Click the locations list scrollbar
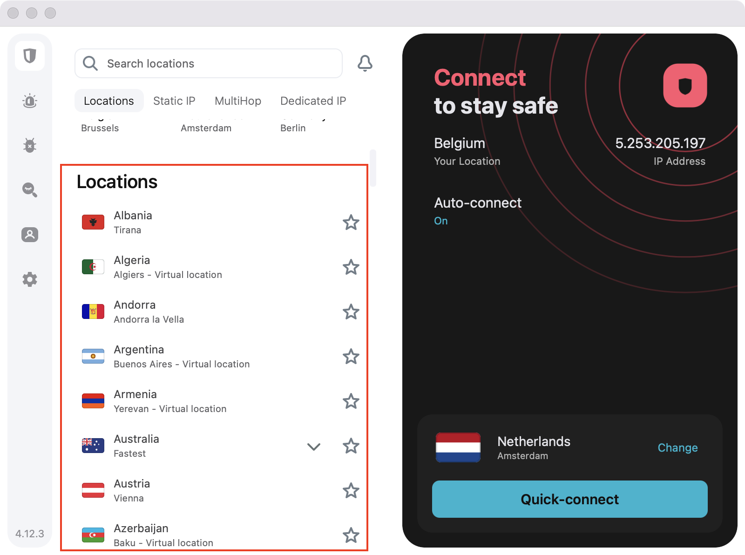Viewport: 745px width, 555px height. click(x=373, y=168)
